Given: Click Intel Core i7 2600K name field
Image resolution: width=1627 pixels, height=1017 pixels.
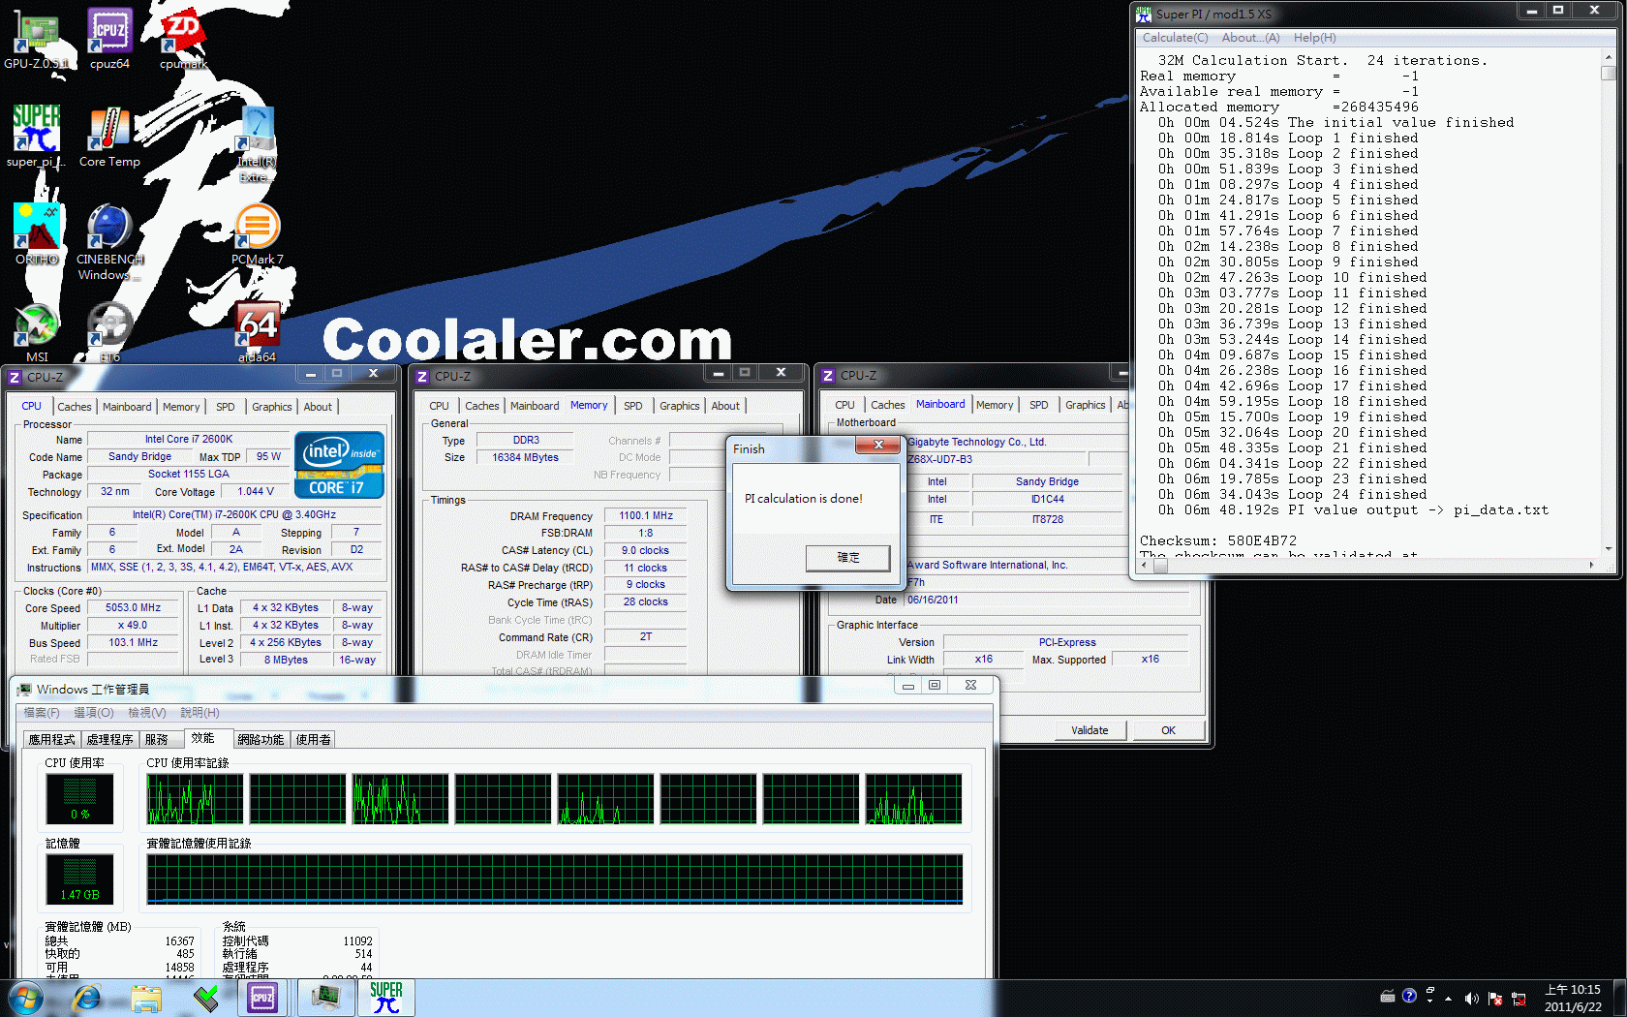Looking at the screenshot, I should coord(188,440).
